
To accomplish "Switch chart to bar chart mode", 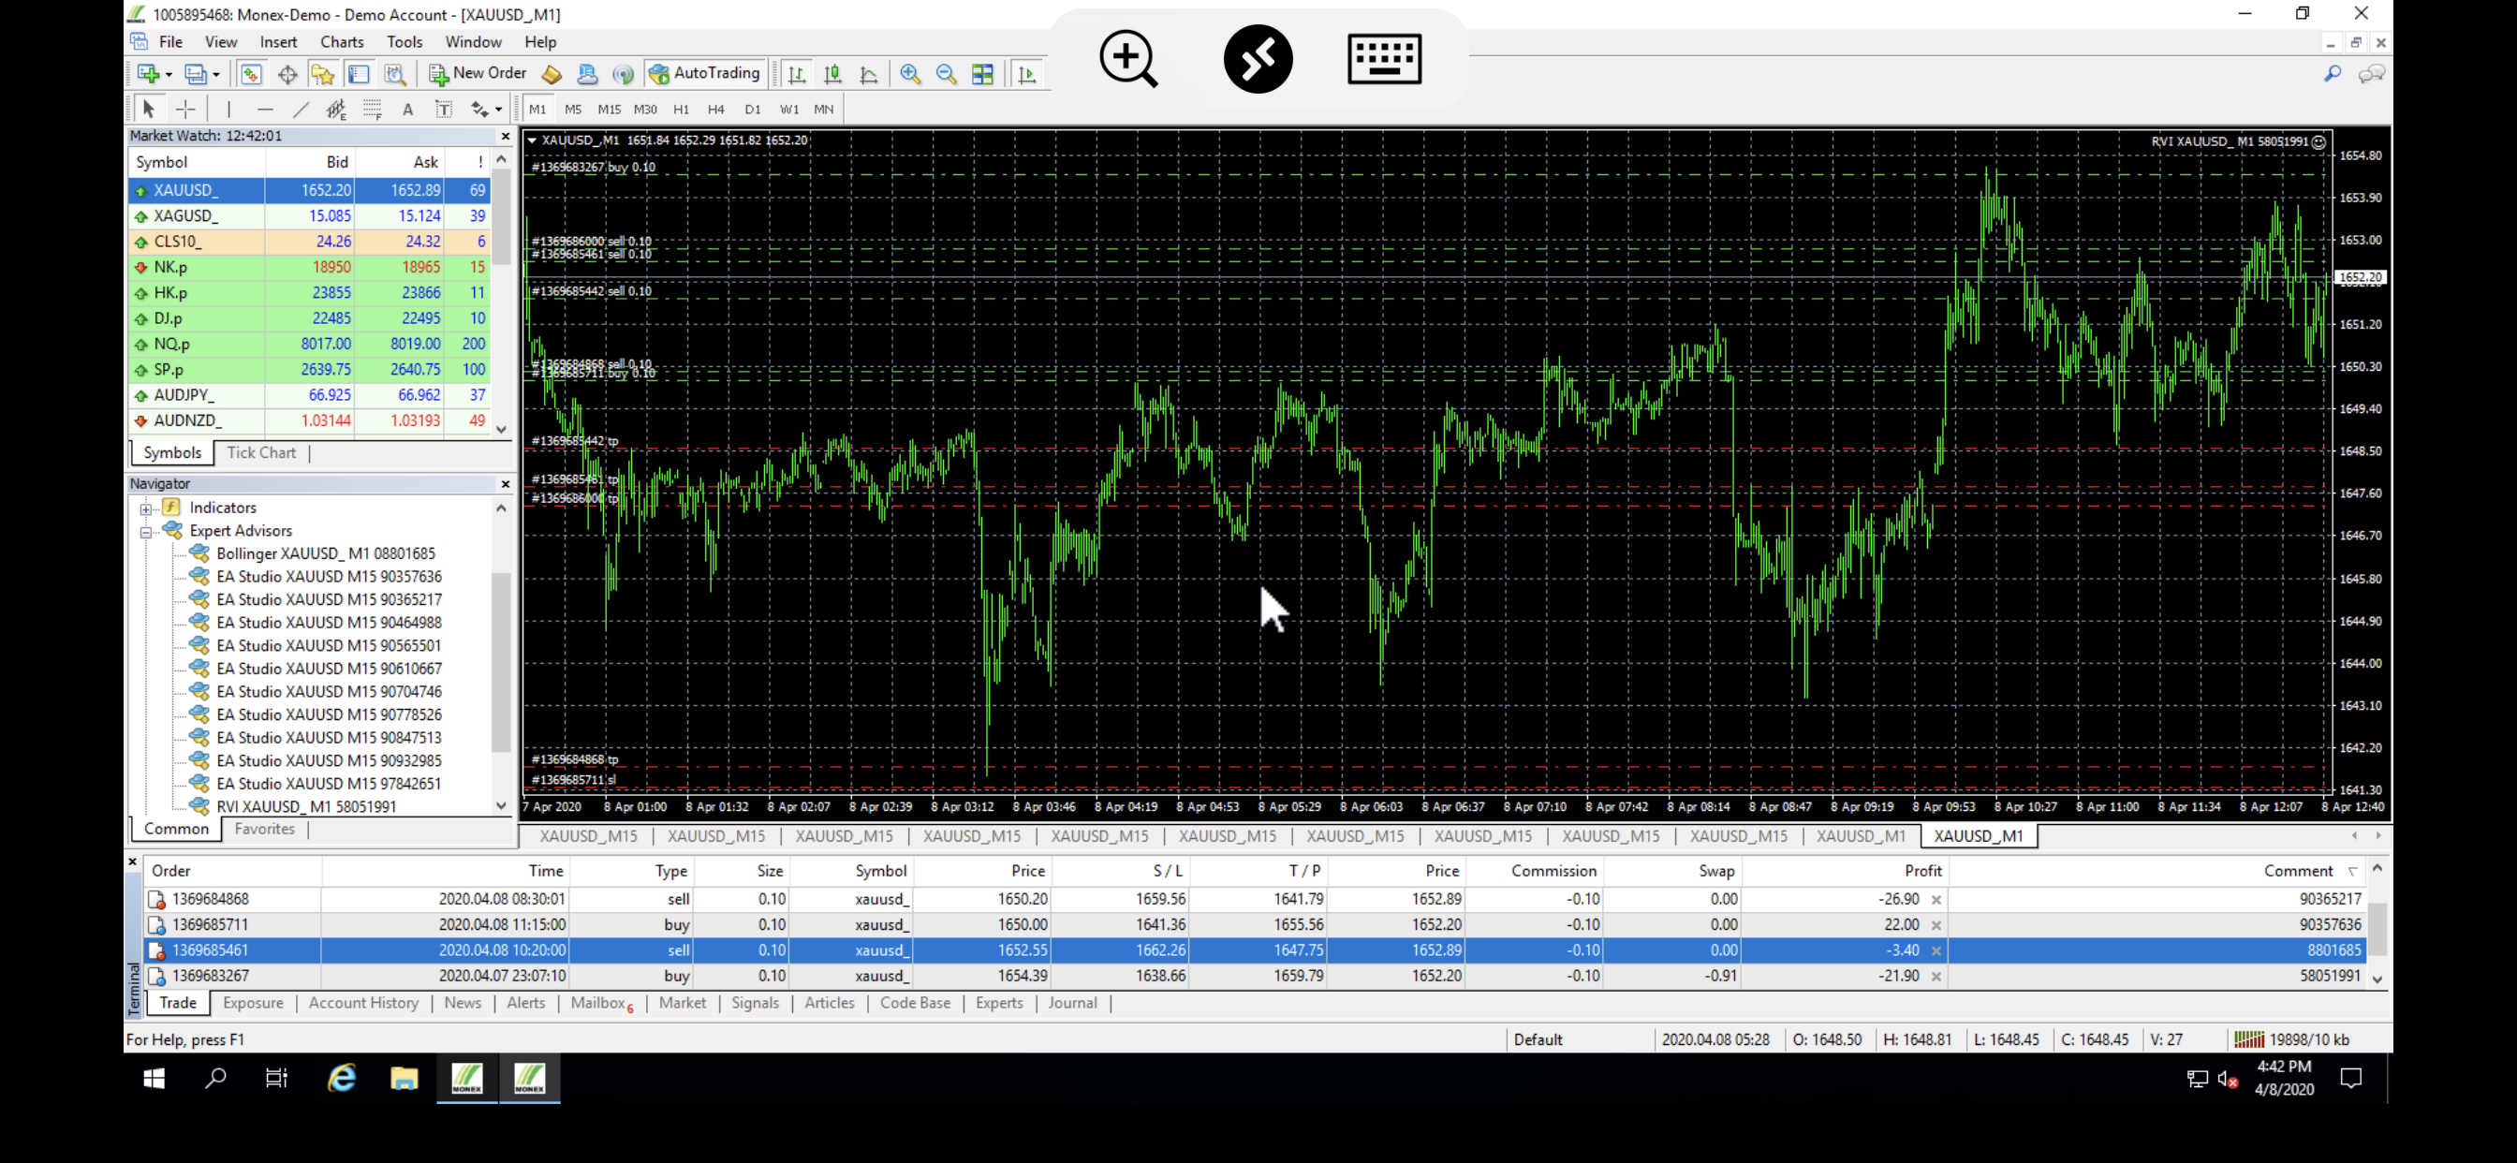I will pyautogui.click(x=797, y=73).
